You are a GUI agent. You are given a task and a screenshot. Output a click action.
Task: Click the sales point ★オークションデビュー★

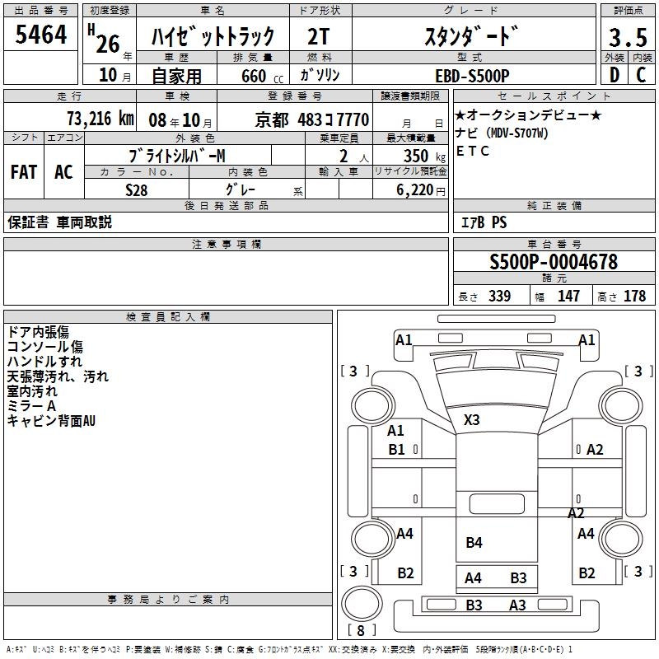(528, 115)
